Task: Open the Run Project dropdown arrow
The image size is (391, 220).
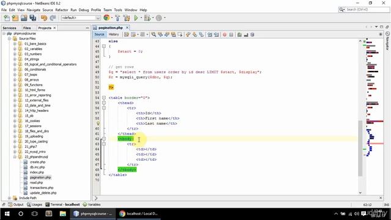Action: coord(141,18)
